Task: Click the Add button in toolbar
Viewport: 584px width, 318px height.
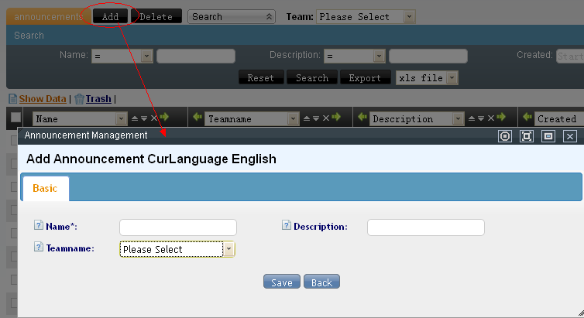Action: click(x=111, y=16)
